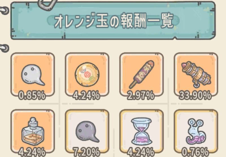Screen dimensions: 226x157
Task: Tap the round ramen bowl reward icon
Action: pos(87,74)
